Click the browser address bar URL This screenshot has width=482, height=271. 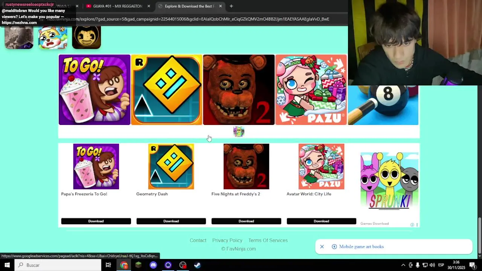[x=188, y=19]
